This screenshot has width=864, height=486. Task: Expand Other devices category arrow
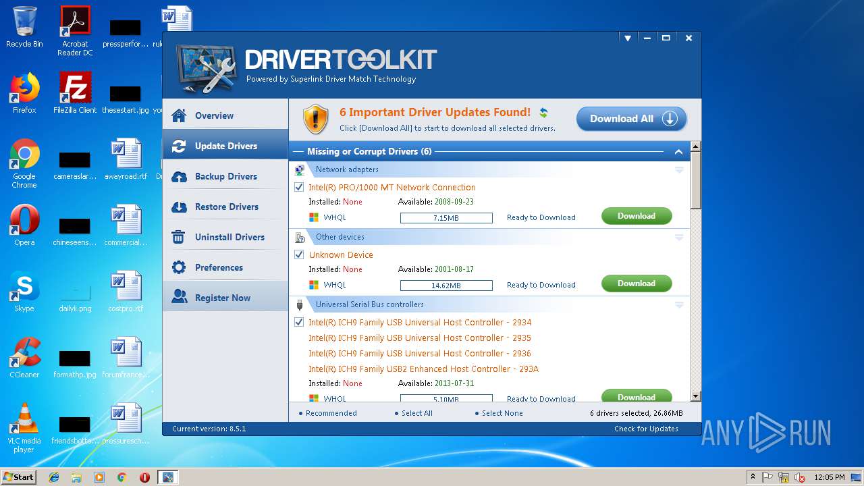pyautogui.click(x=679, y=238)
